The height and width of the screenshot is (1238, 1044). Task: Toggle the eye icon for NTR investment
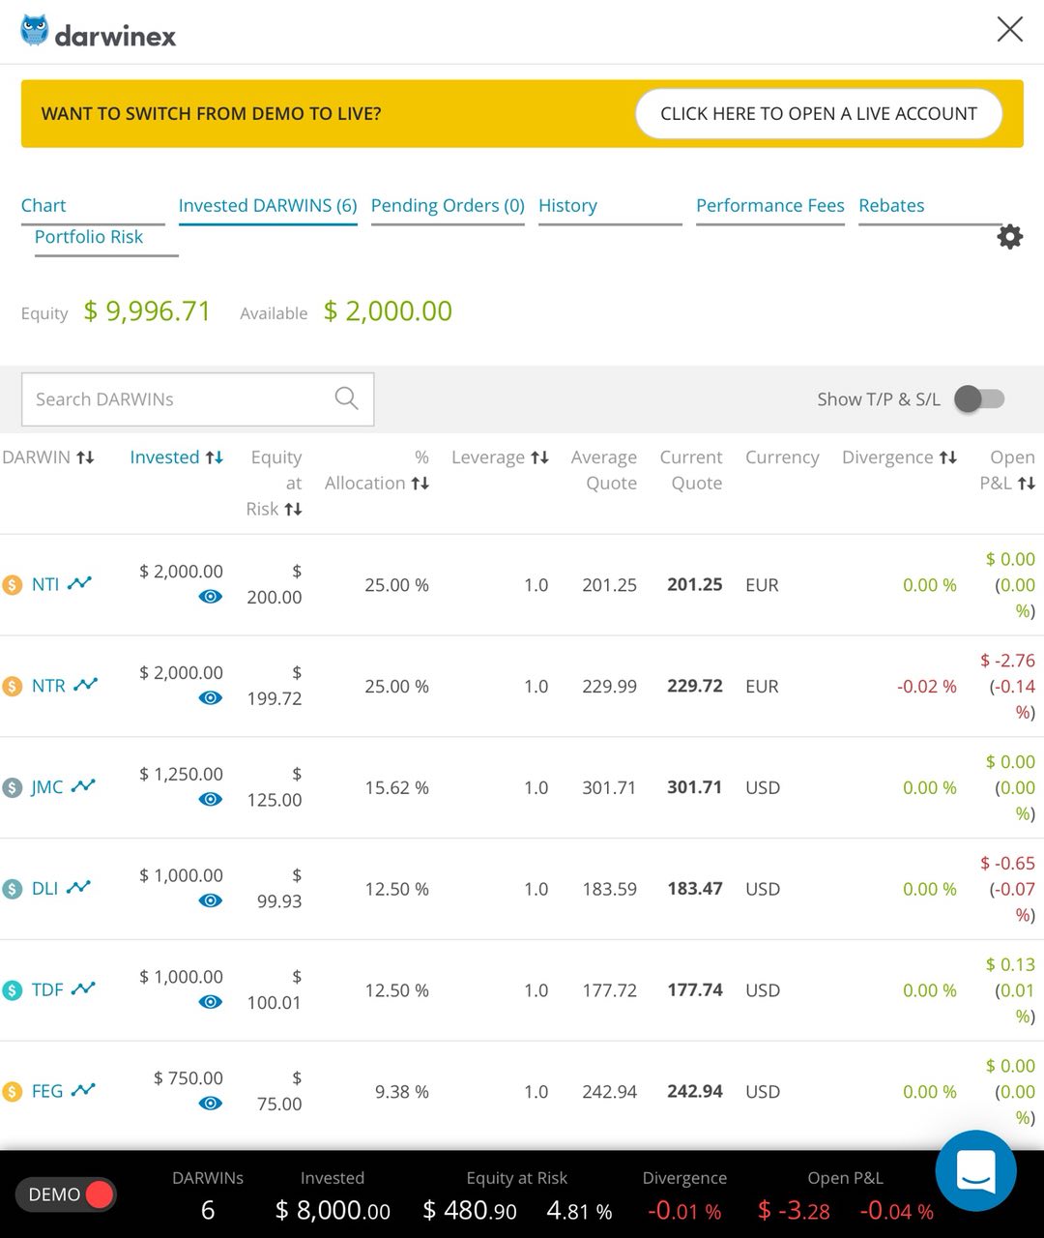pyautogui.click(x=210, y=698)
